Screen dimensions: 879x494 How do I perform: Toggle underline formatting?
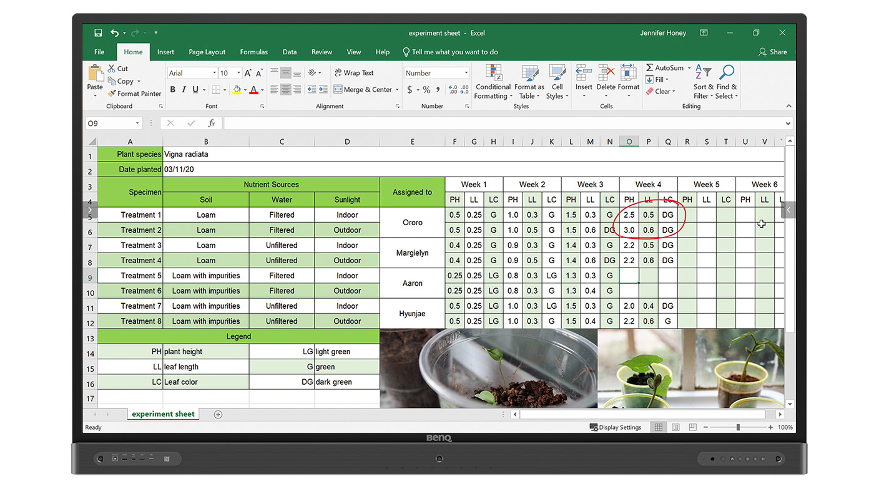[x=193, y=89]
